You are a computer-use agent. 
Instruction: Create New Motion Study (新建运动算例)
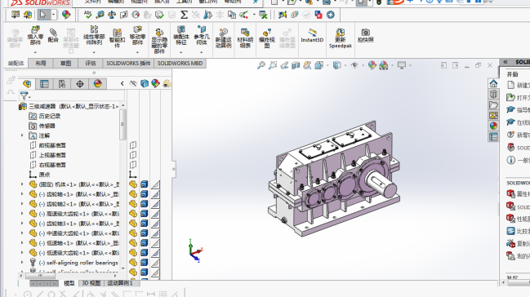coord(223,38)
